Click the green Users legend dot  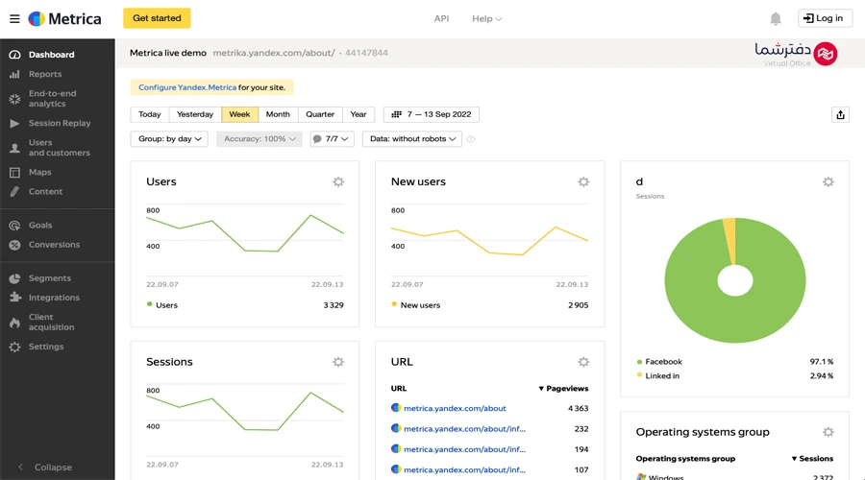[x=149, y=304]
